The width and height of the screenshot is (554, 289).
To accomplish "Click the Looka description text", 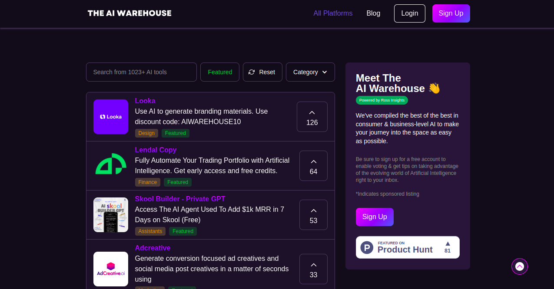I will [202, 117].
